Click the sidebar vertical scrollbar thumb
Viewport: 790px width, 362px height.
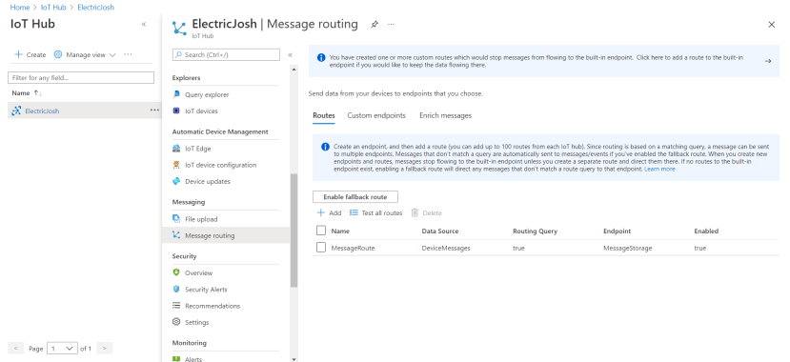click(x=294, y=231)
